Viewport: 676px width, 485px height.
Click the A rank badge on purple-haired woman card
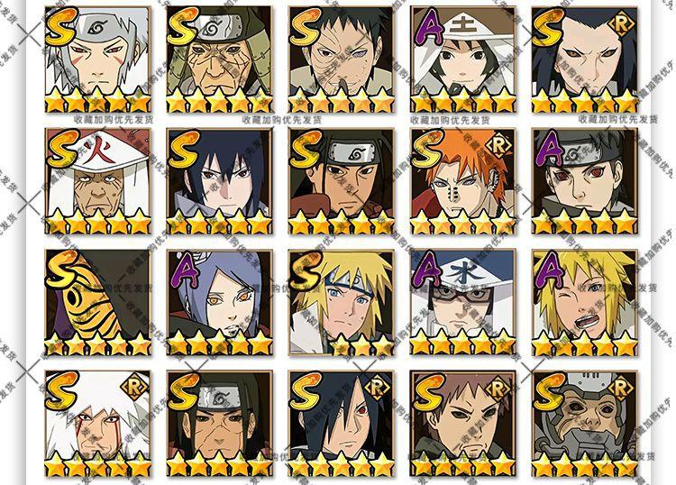186,270
